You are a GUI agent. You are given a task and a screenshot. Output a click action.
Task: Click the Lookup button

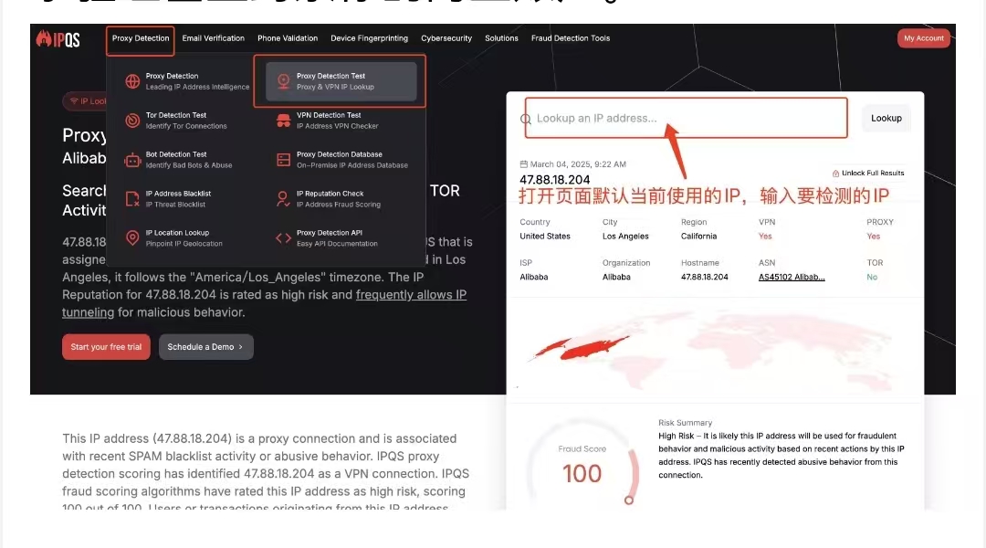click(x=886, y=119)
